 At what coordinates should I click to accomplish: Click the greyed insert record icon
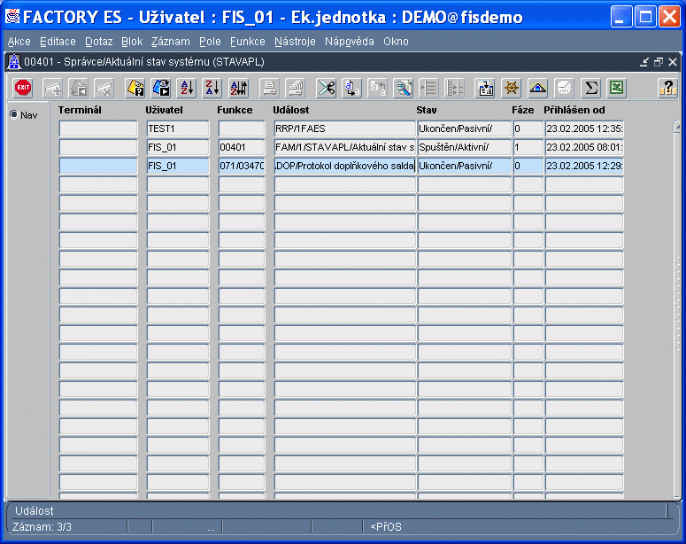click(52, 88)
